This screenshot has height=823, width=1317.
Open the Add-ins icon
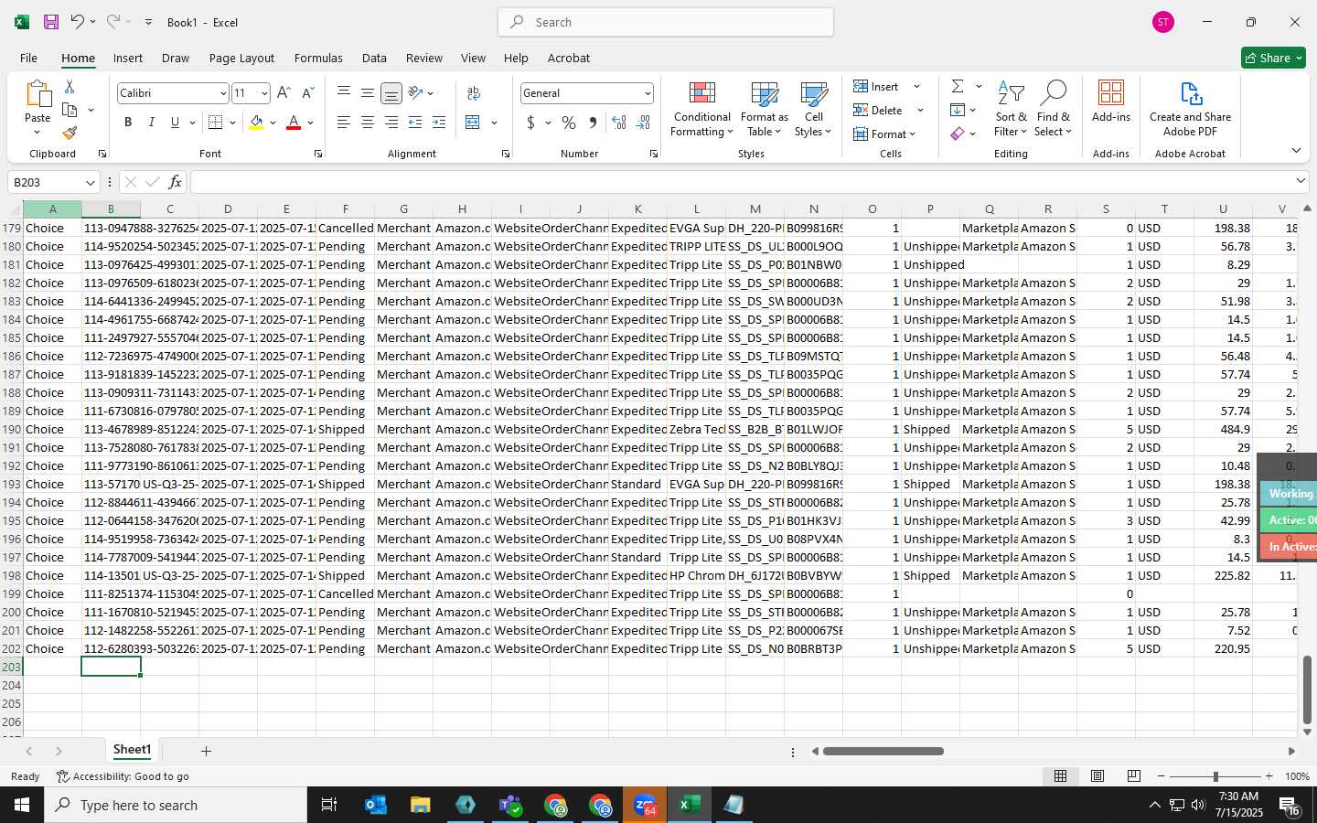[x=1111, y=102]
